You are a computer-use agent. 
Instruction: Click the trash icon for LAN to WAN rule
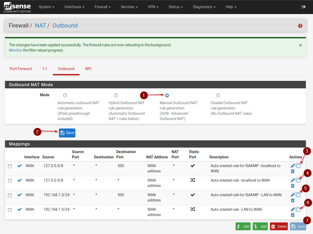293,215
